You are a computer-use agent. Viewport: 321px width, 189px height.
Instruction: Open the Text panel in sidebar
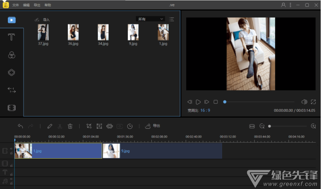pyautogui.click(x=11, y=37)
